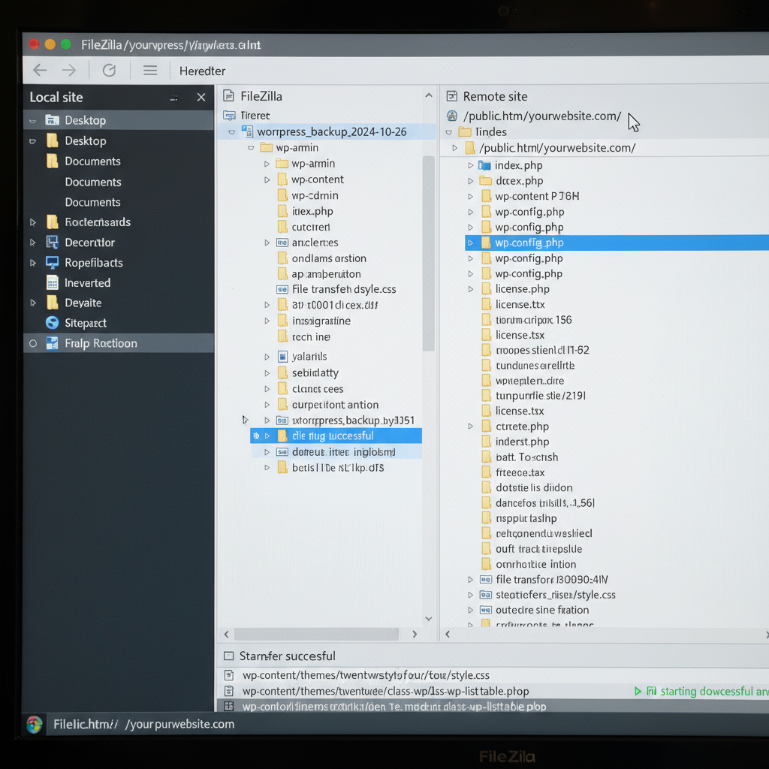Click the anclertes file type icon
The height and width of the screenshot is (769, 769).
[282, 243]
